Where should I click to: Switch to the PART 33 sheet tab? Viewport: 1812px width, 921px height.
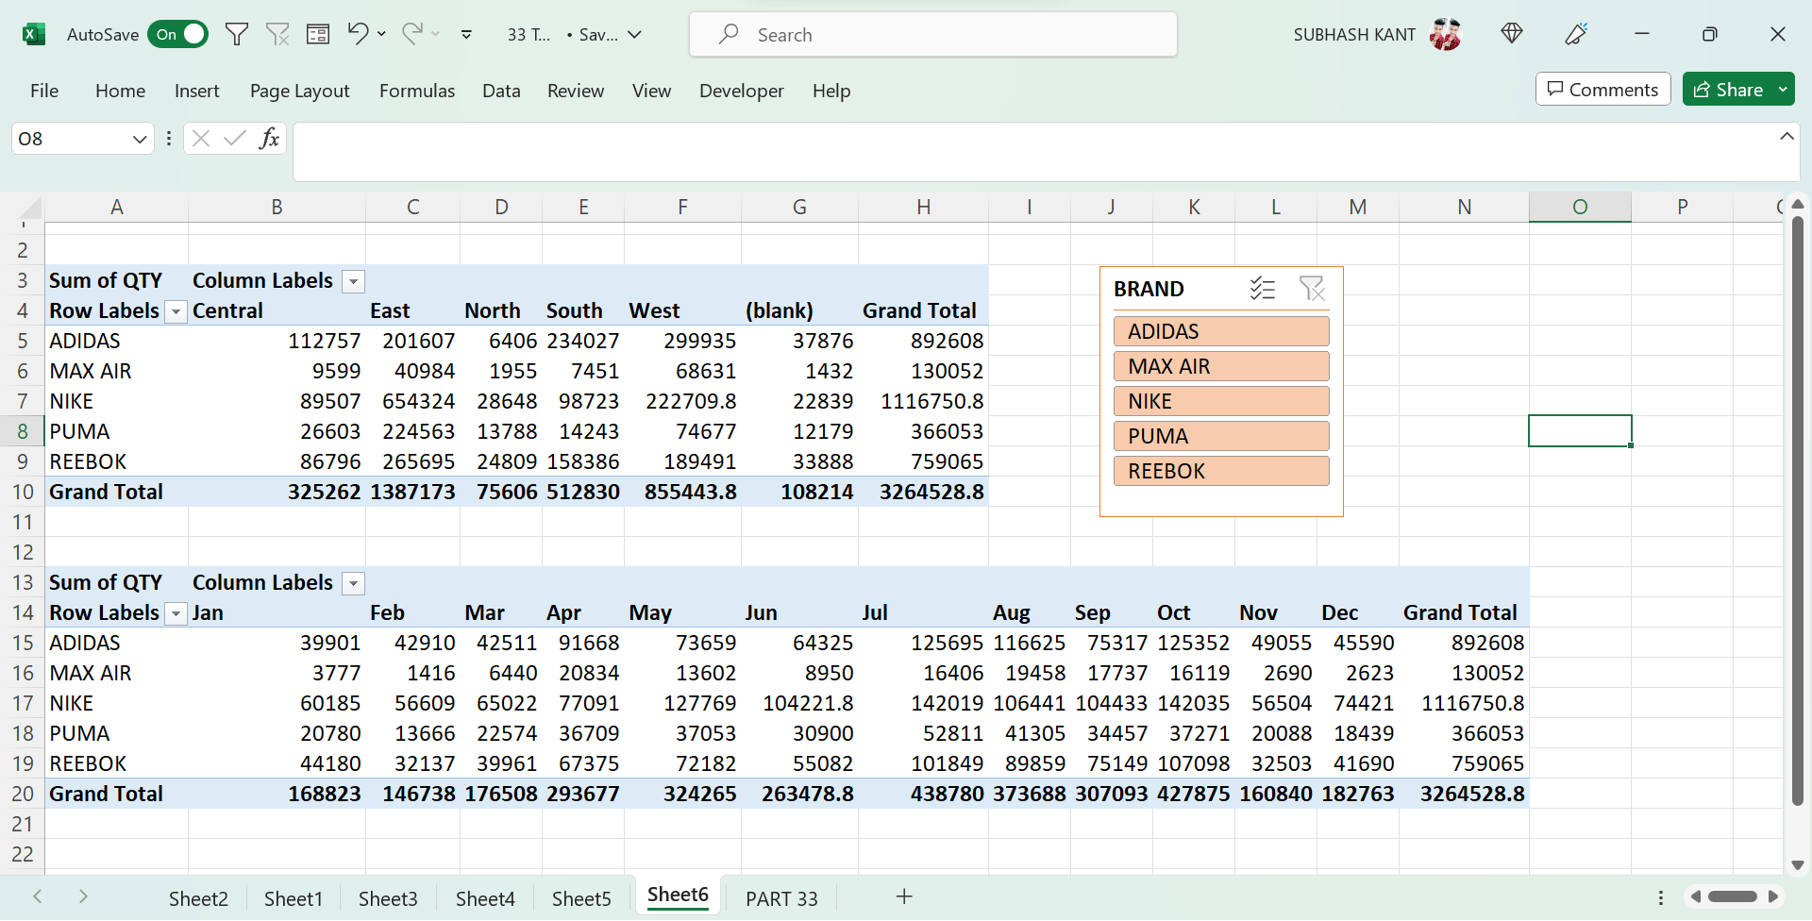(781, 897)
